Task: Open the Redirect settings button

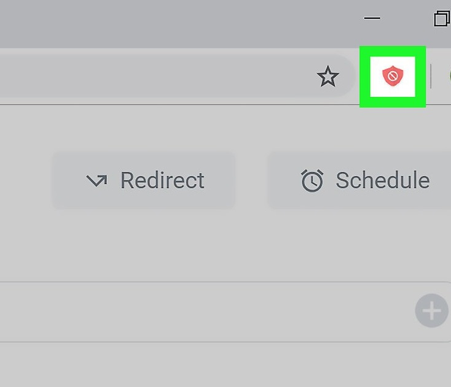Action: coord(144,181)
